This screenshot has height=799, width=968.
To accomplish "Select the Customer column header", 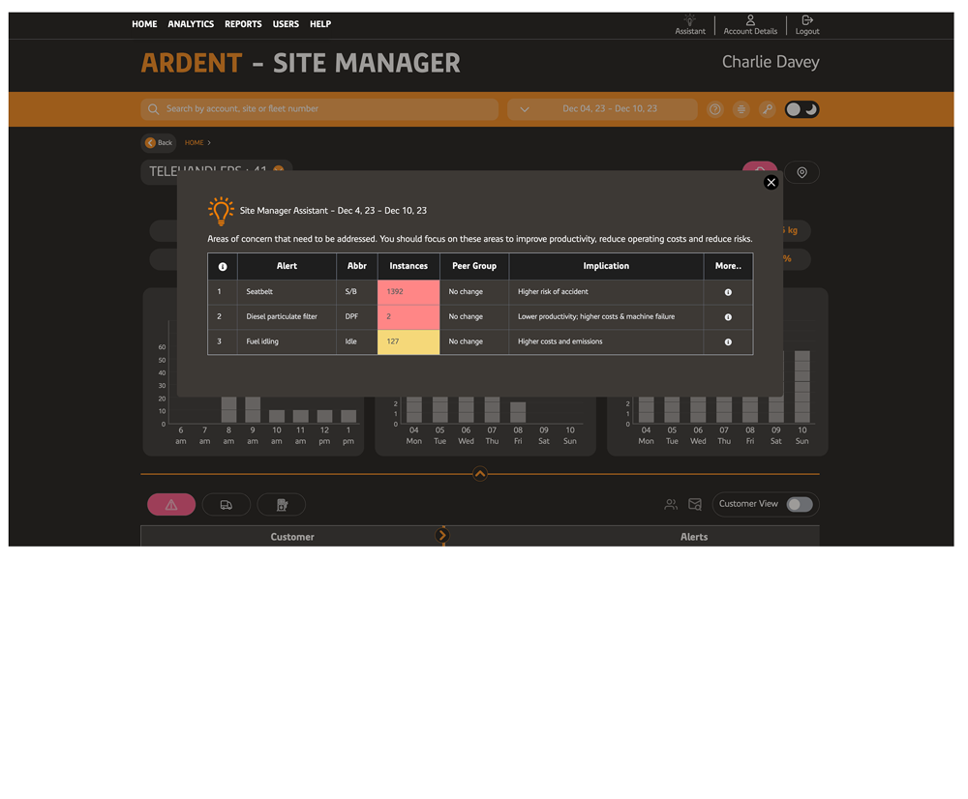I will [292, 537].
